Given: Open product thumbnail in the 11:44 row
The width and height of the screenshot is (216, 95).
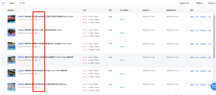Looking at the screenshot, I should (x=12, y=73).
